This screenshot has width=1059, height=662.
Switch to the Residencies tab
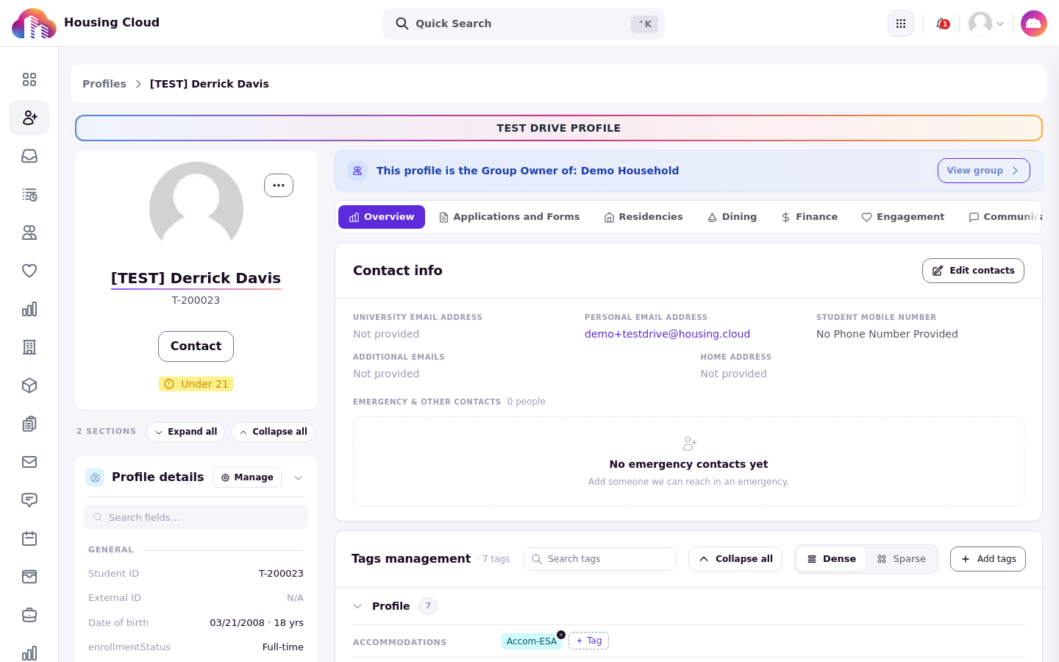pos(643,217)
